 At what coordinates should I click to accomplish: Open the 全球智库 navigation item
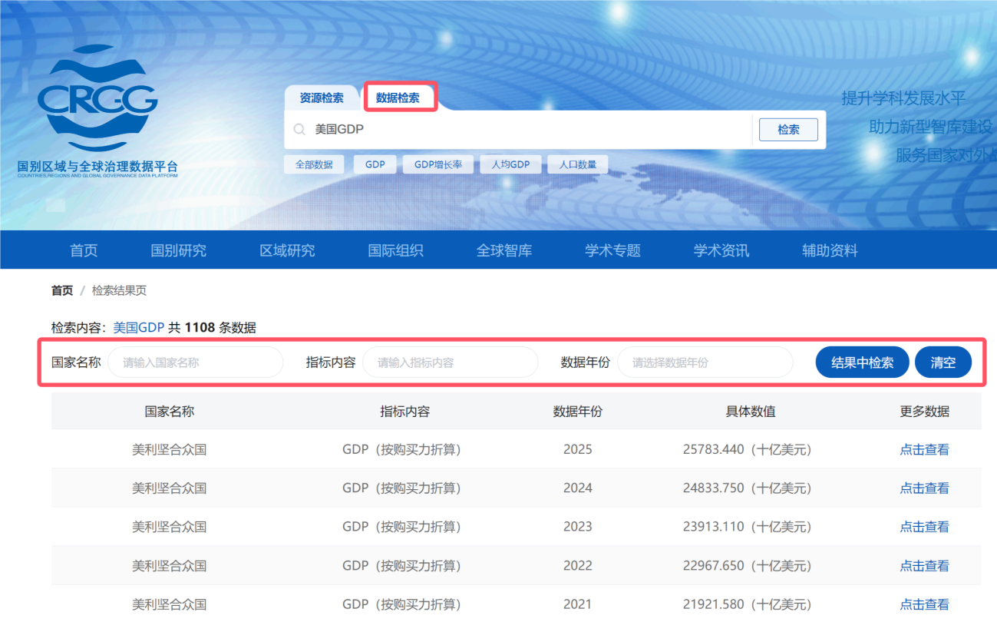(x=503, y=250)
